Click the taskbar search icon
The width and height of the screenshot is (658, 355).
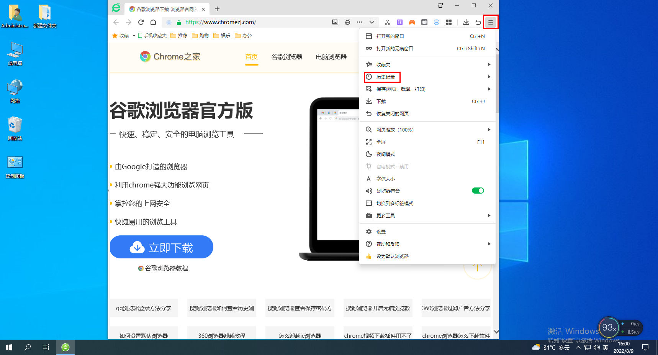click(28, 347)
